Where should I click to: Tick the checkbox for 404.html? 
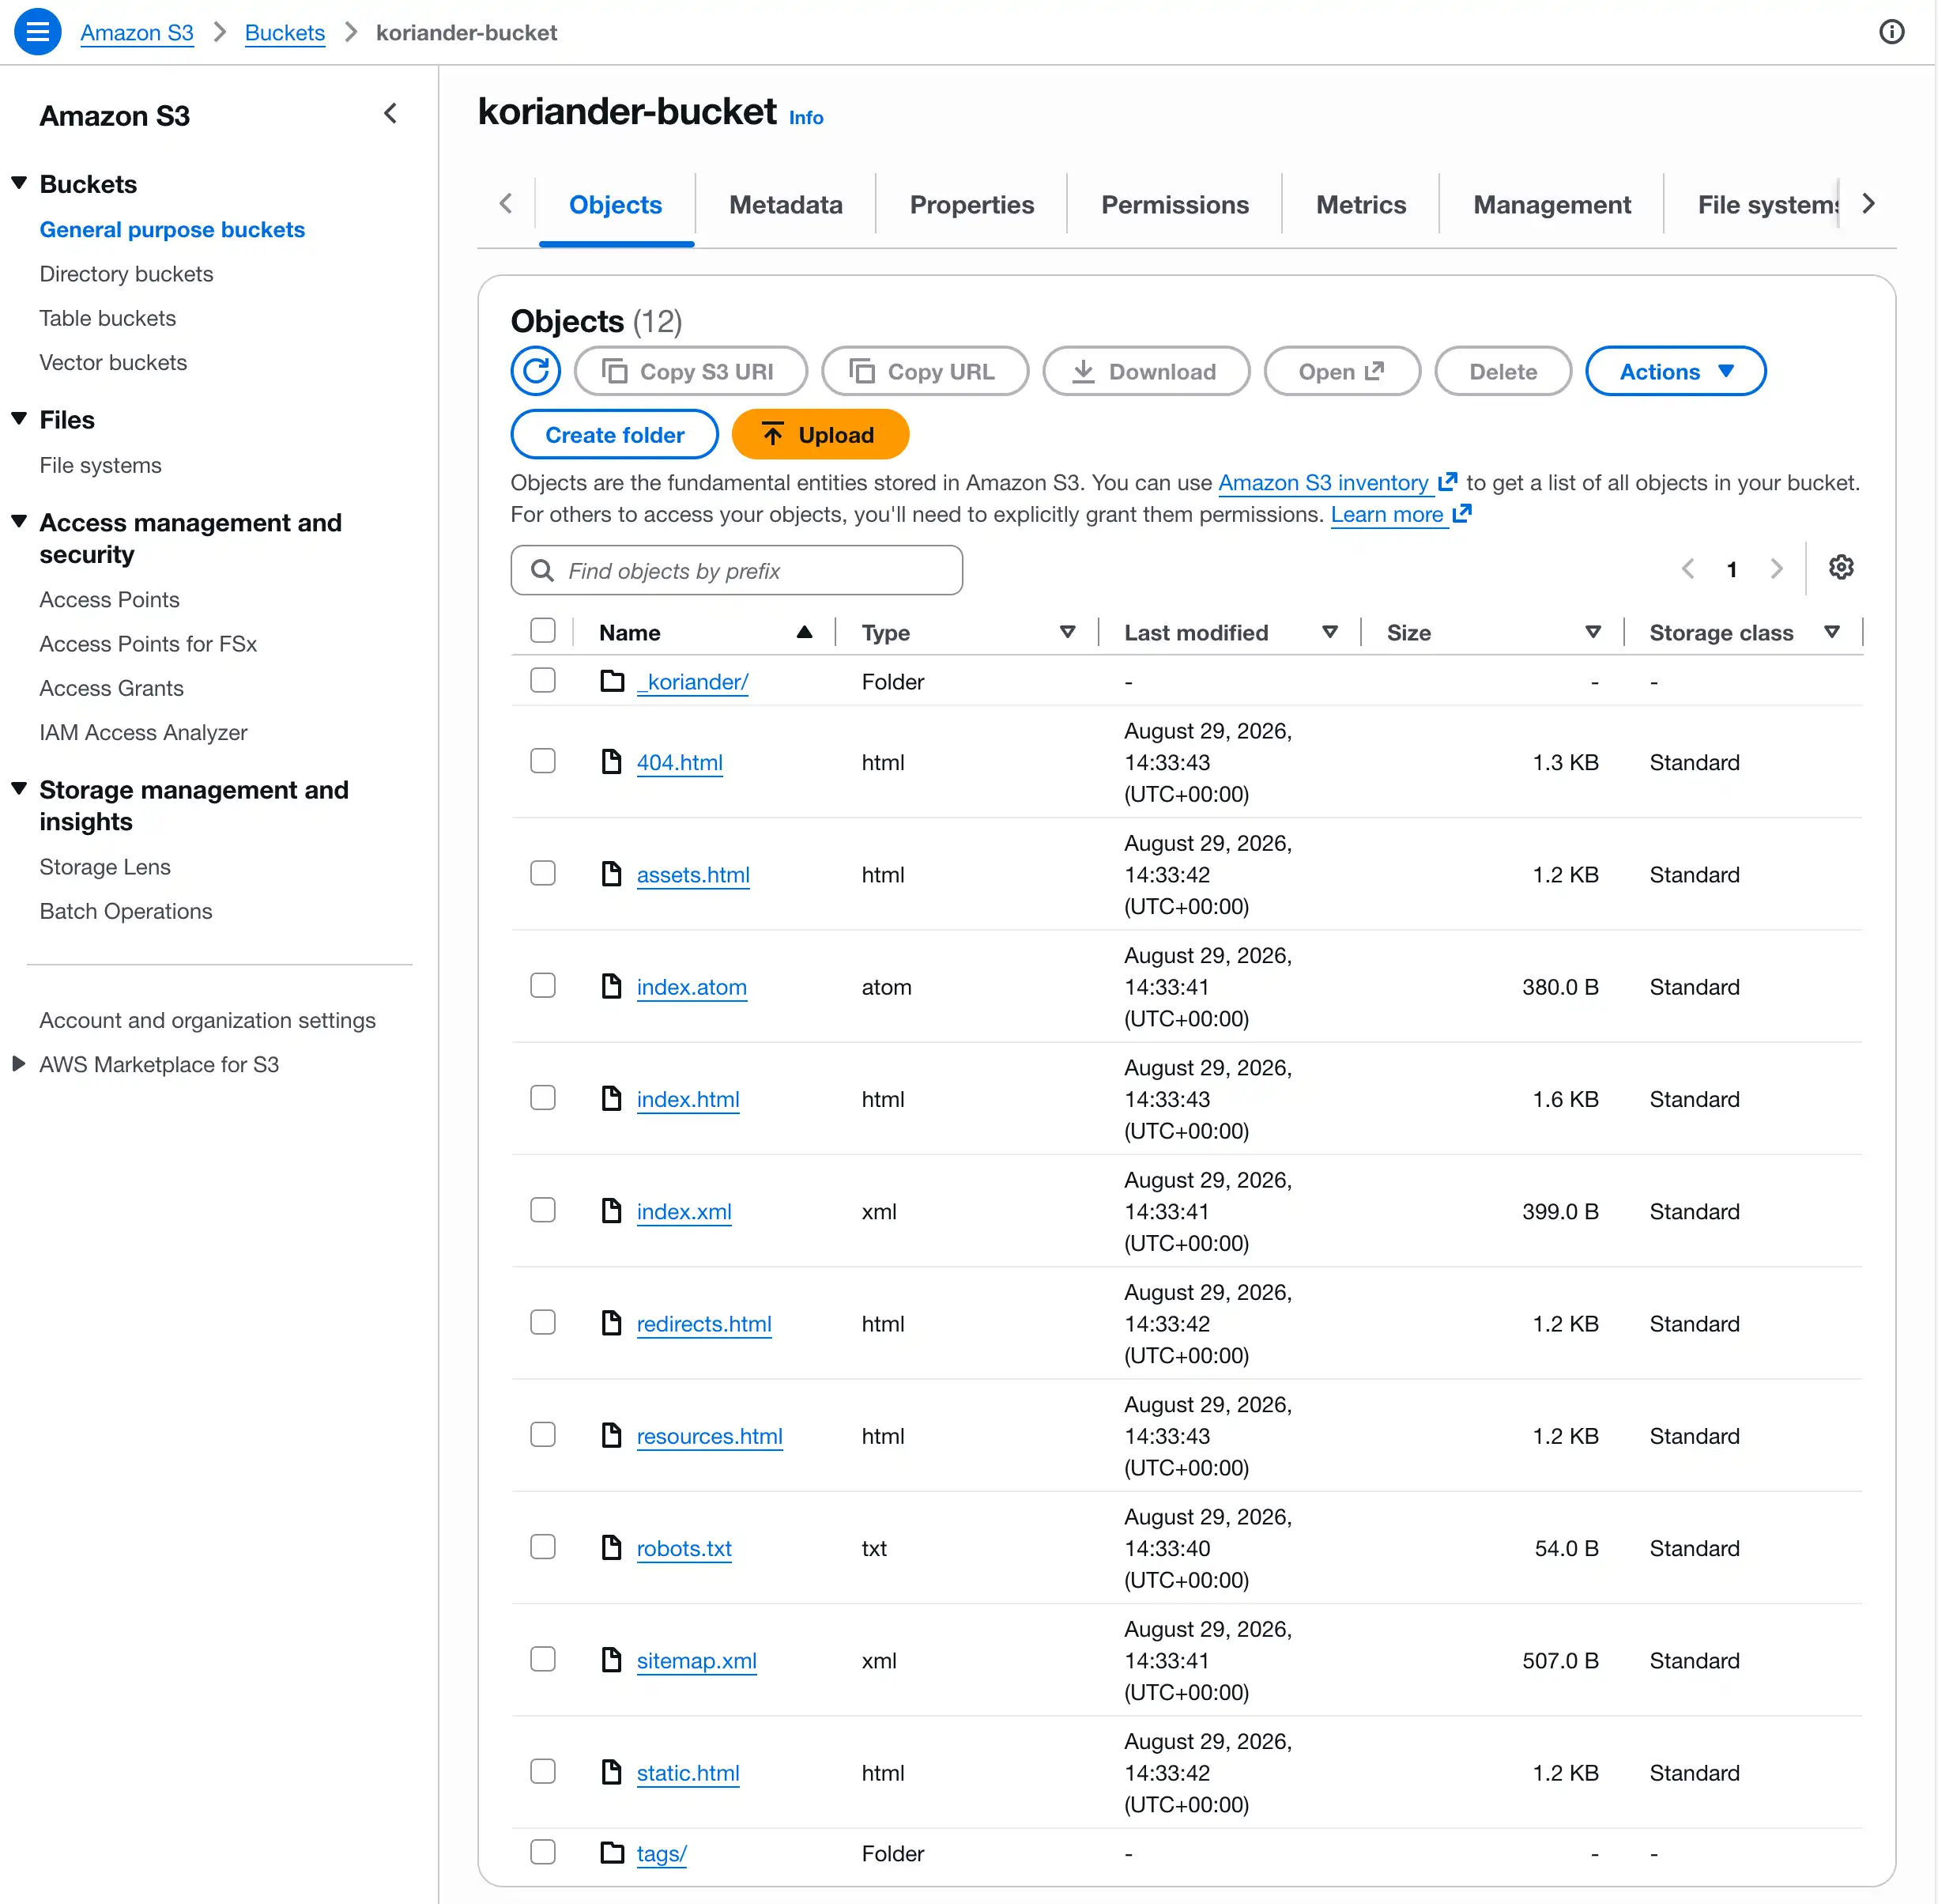pos(543,761)
